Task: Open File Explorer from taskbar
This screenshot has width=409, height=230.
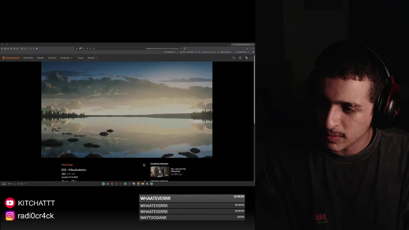Action: point(143,184)
